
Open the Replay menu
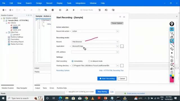[x=60, y=3]
